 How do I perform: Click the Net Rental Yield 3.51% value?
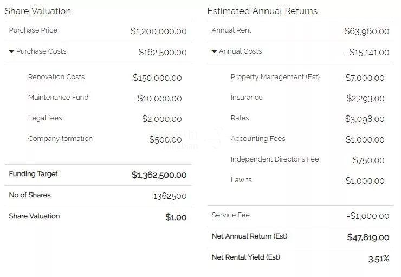[379, 259]
